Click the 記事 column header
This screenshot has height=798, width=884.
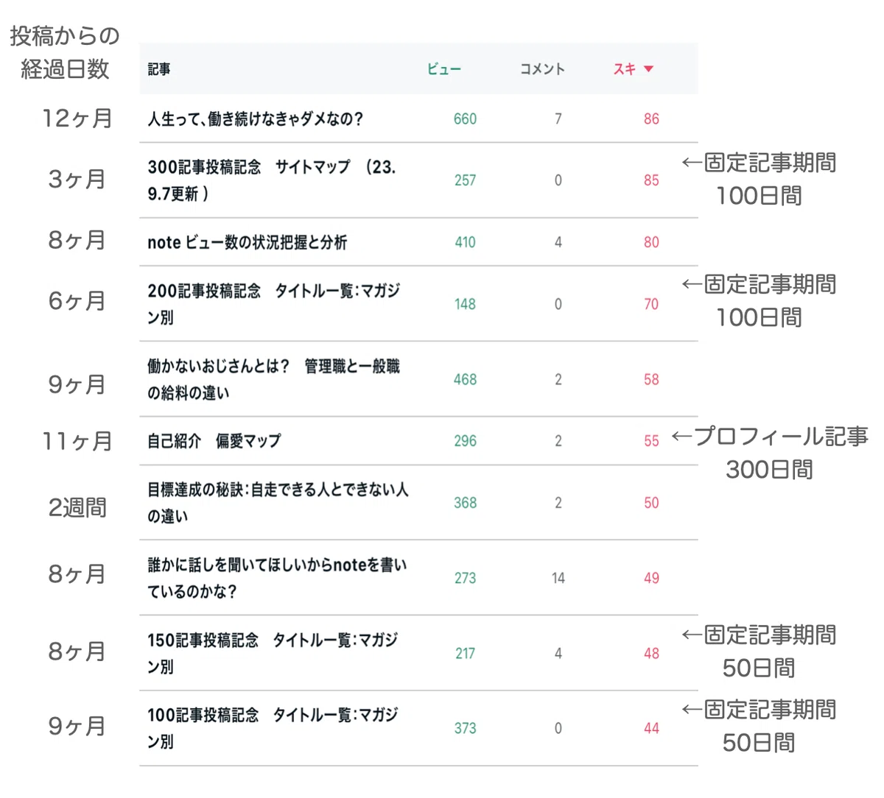(x=159, y=69)
